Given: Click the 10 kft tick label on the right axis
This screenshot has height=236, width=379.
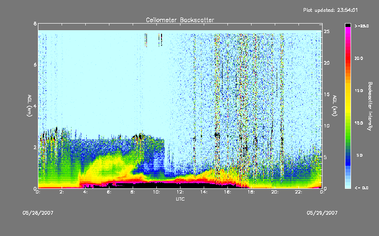Looking at the screenshot, I should 326,126.
